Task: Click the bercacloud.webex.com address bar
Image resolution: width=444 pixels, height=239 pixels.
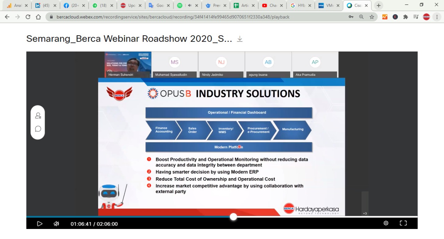Action: (x=173, y=17)
